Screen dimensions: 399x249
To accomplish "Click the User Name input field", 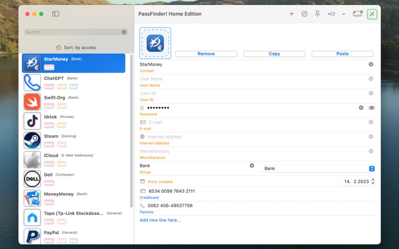I will [x=253, y=79].
